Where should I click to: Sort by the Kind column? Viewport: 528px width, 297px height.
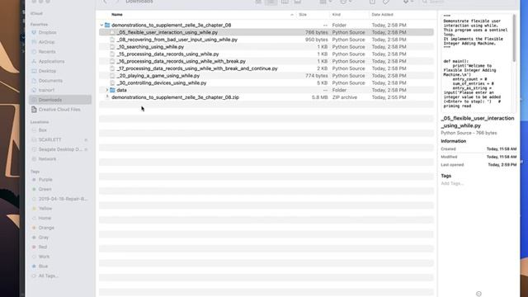click(337, 15)
